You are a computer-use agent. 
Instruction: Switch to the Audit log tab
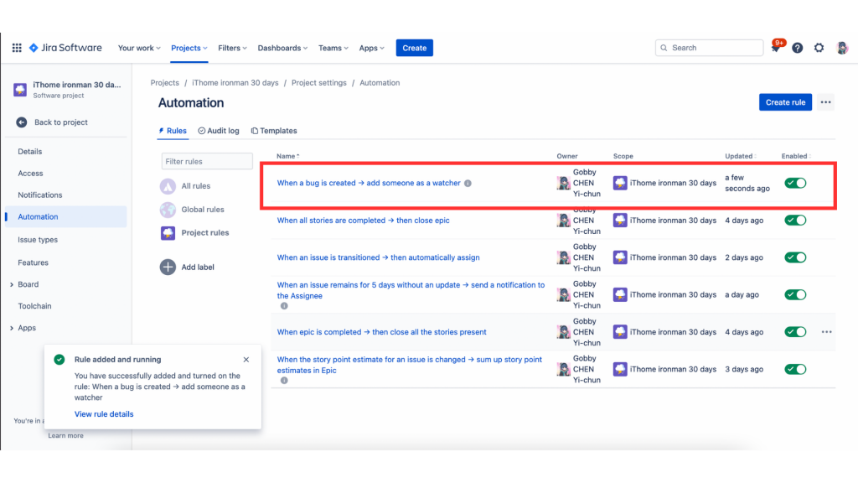pos(219,131)
